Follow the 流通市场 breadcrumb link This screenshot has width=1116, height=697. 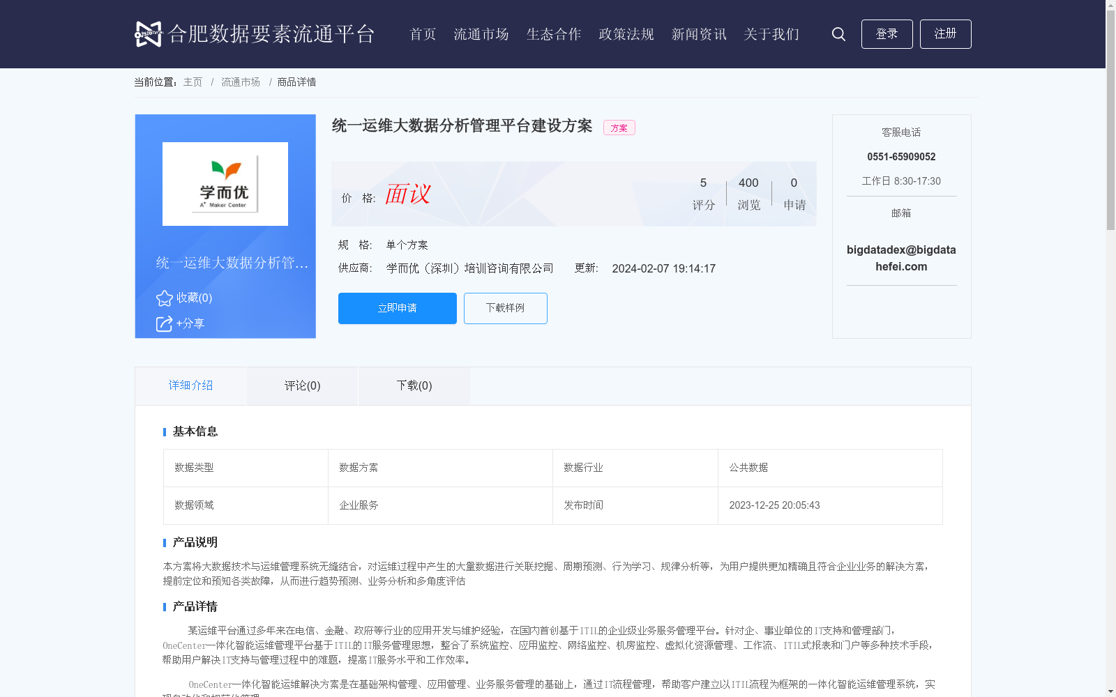241,82
